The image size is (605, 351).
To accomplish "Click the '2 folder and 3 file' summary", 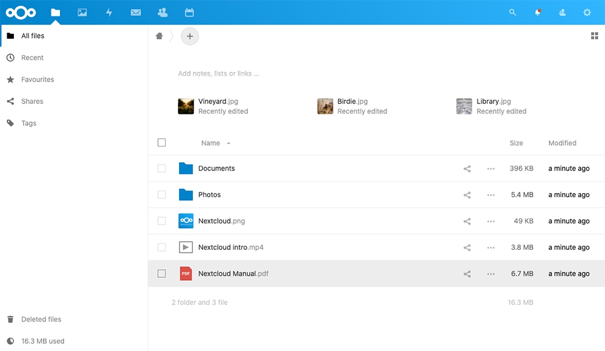I will pos(200,303).
